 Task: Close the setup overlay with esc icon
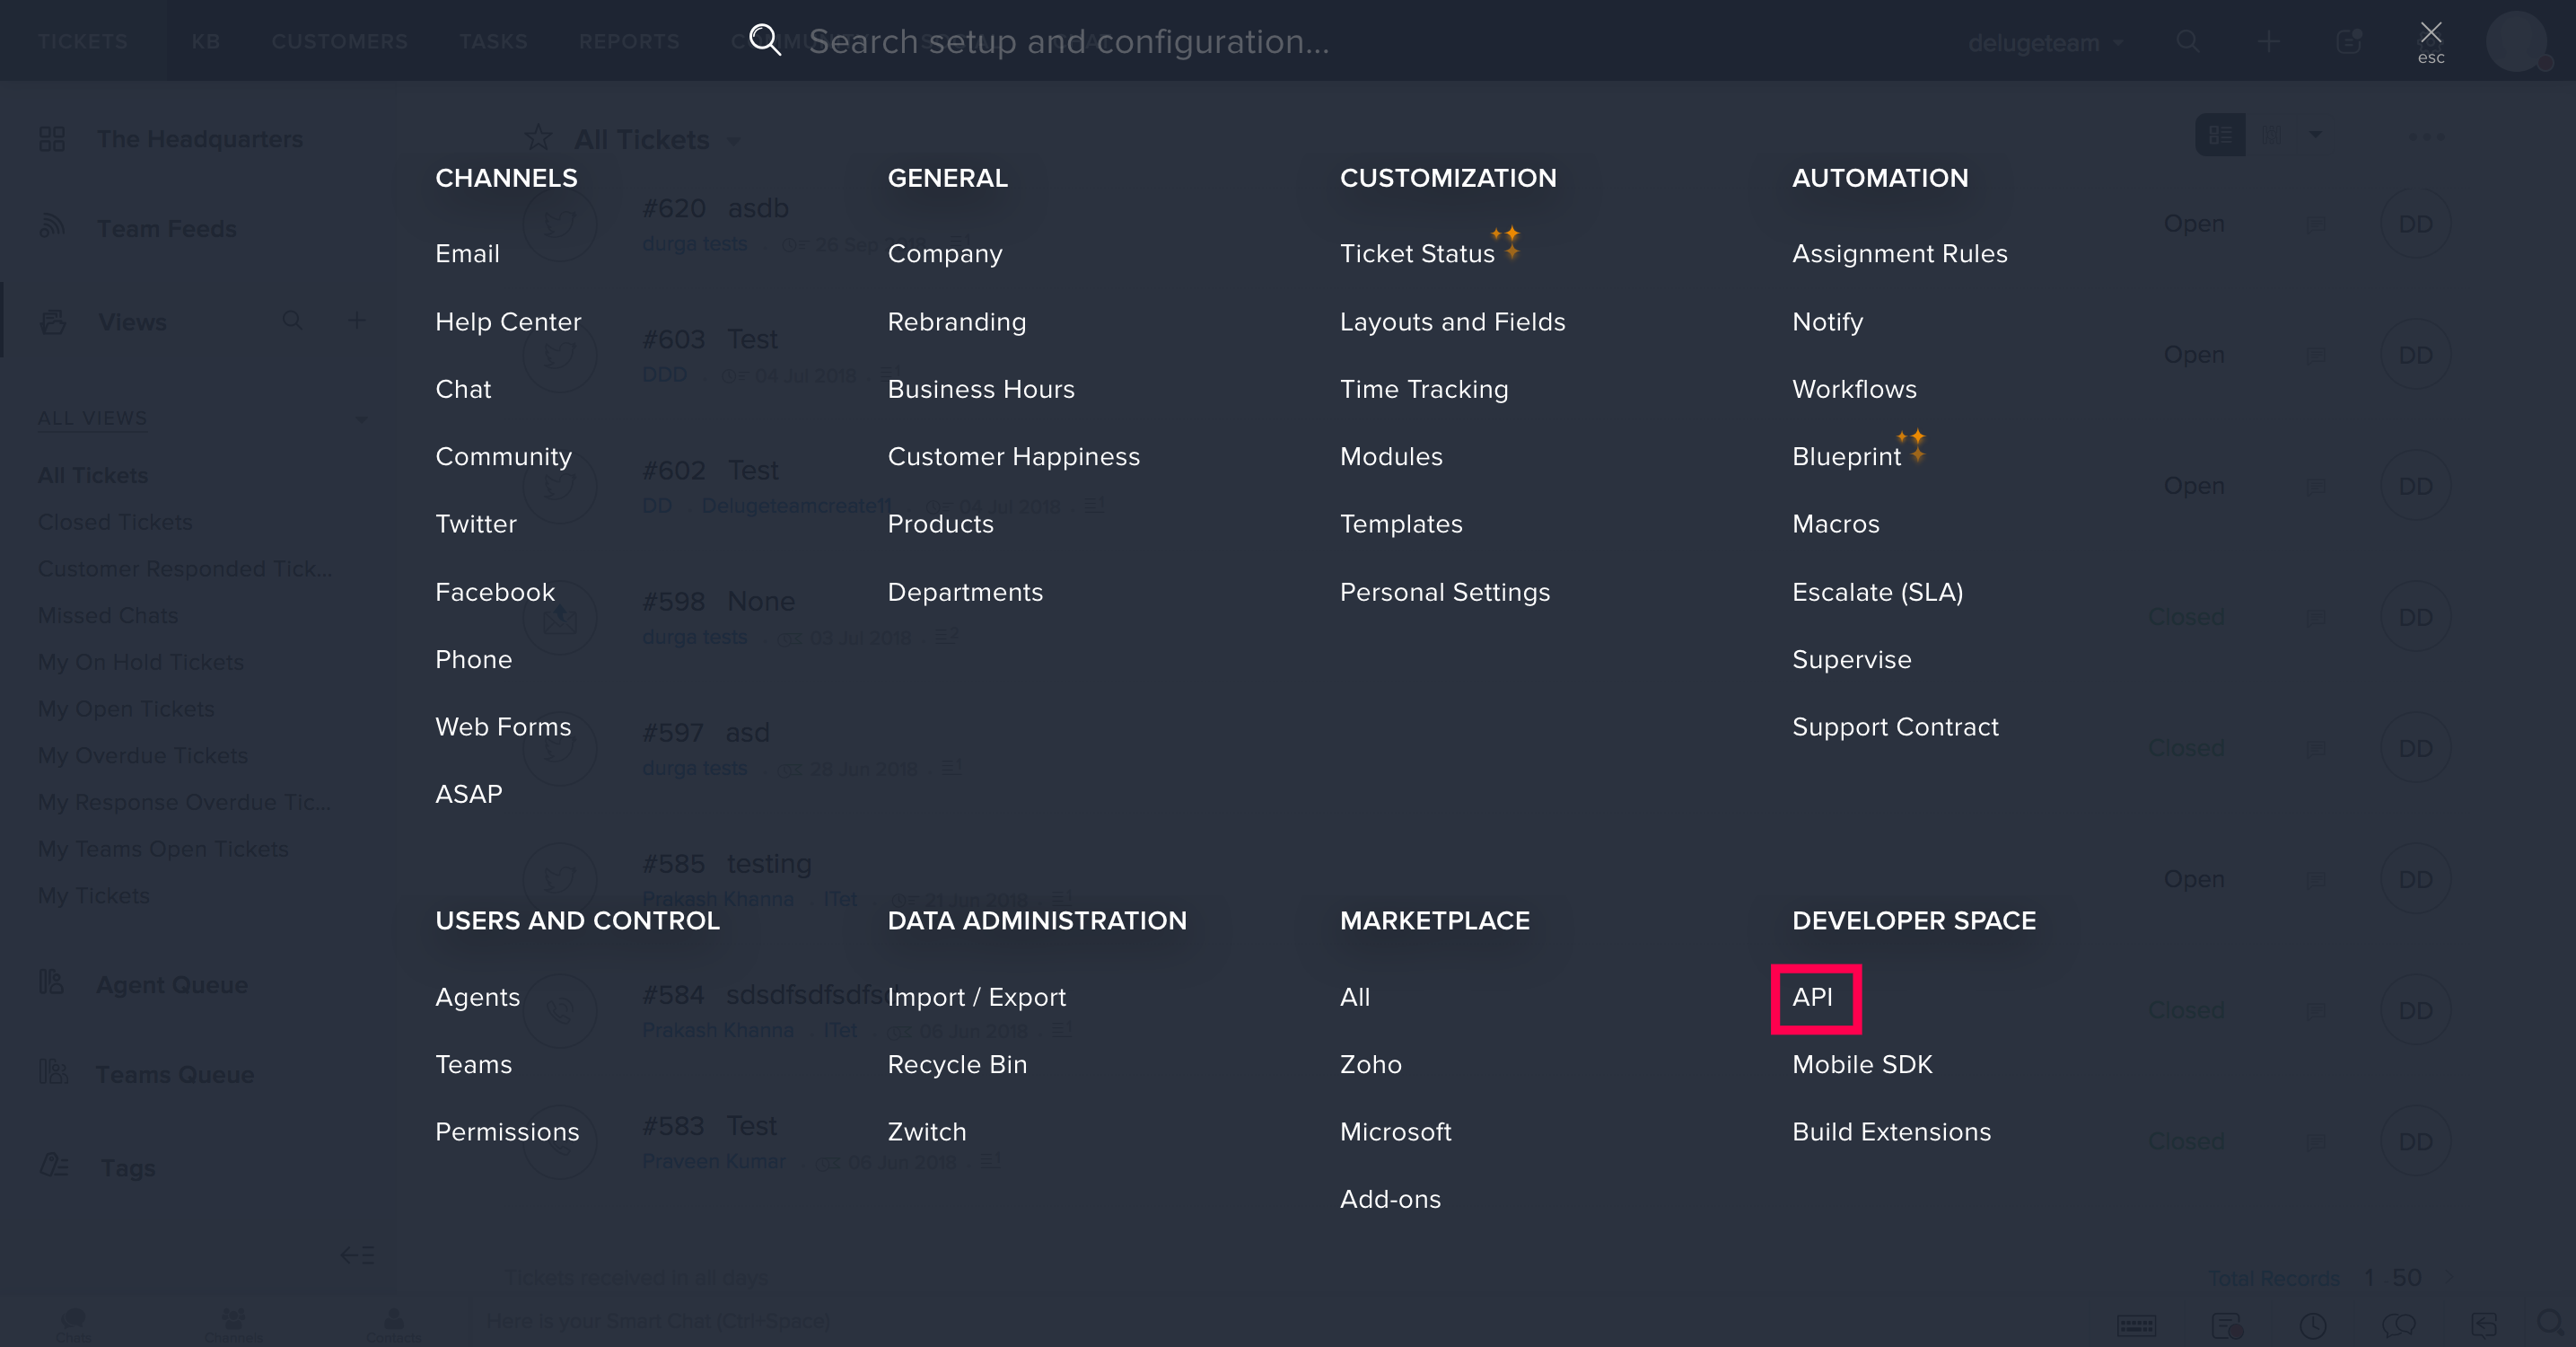(x=2430, y=40)
